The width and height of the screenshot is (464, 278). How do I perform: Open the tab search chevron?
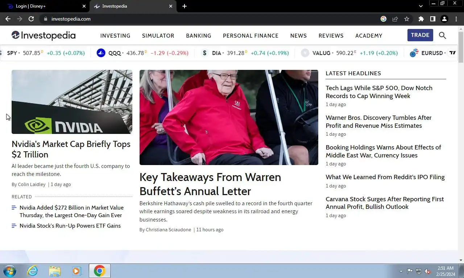click(x=420, y=6)
